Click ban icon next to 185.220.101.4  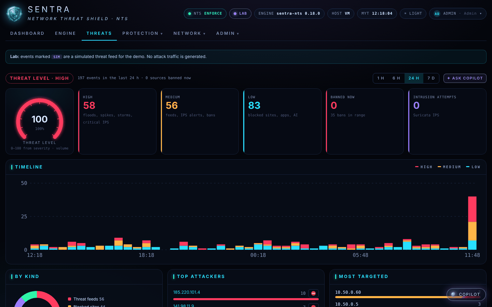click(313, 293)
